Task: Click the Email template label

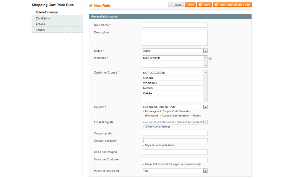Action: click(x=104, y=122)
